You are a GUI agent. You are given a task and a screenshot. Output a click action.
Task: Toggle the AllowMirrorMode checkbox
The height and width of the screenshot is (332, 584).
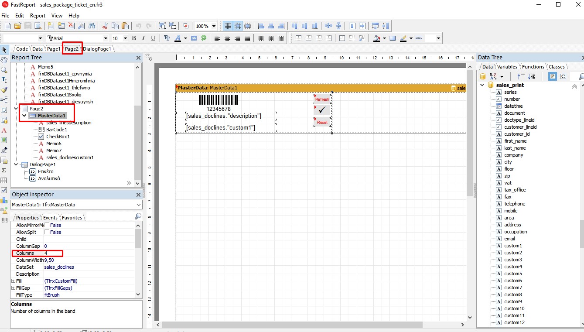tap(47, 225)
